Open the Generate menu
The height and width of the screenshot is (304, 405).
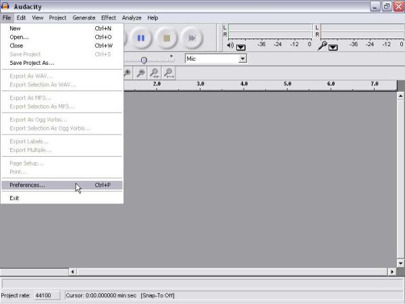[84, 18]
